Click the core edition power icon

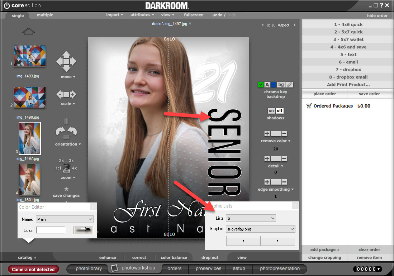[7, 5]
